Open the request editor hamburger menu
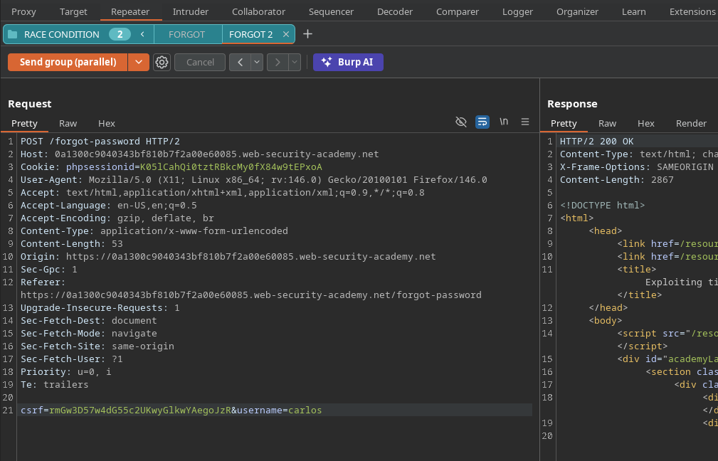The image size is (718, 461). [525, 122]
